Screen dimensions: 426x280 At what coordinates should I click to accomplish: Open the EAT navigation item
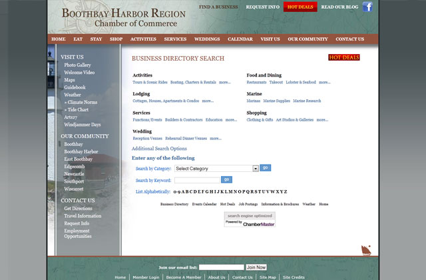[78, 39]
